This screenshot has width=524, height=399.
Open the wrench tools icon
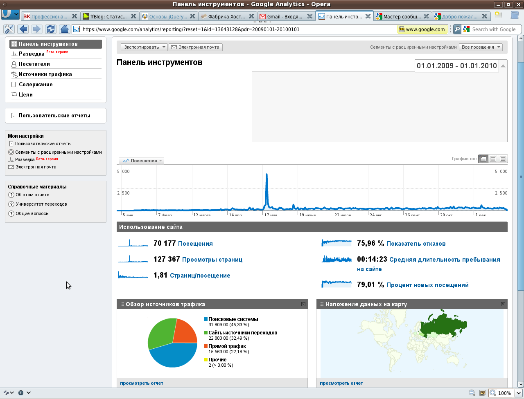[9, 29]
